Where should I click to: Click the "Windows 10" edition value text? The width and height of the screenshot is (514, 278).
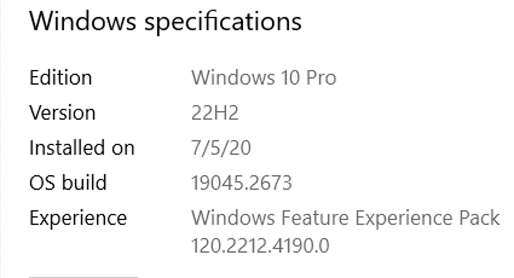(242, 78)
